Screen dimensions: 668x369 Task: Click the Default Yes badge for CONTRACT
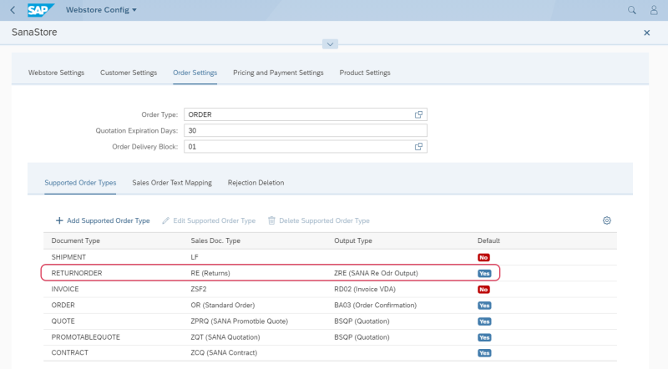pyautogui.click(x=484, y=353)
